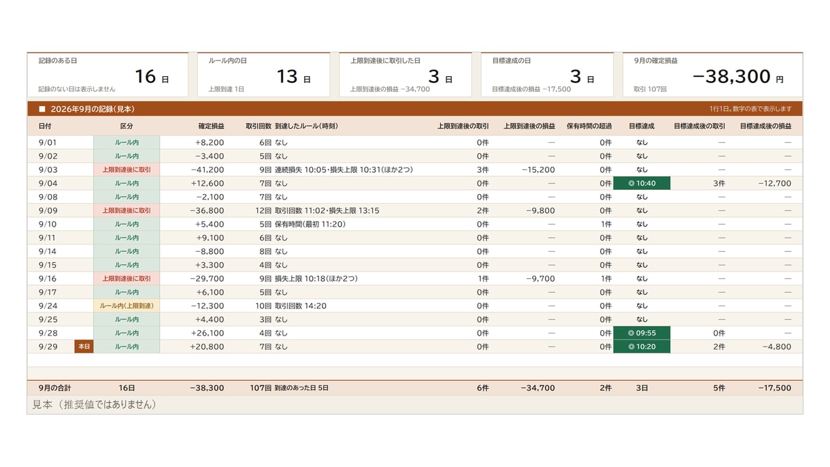Click the green "◎ 09:55" goal badge
The image size is (830, 467).
642,333
